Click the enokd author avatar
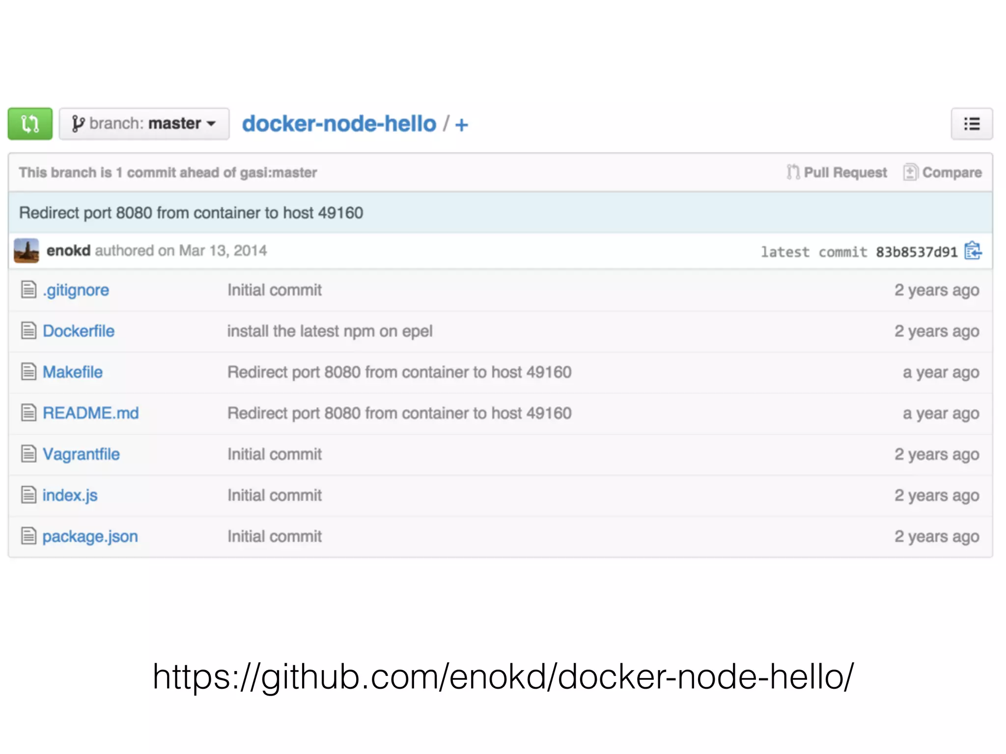The width and height of the screenshot is (1006, 754). point(27,251)
